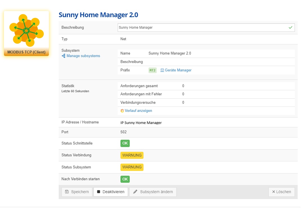Click the Nach Verbinden starten label
This screenshot has width=303, height=210.
click(x=81, y=179)
